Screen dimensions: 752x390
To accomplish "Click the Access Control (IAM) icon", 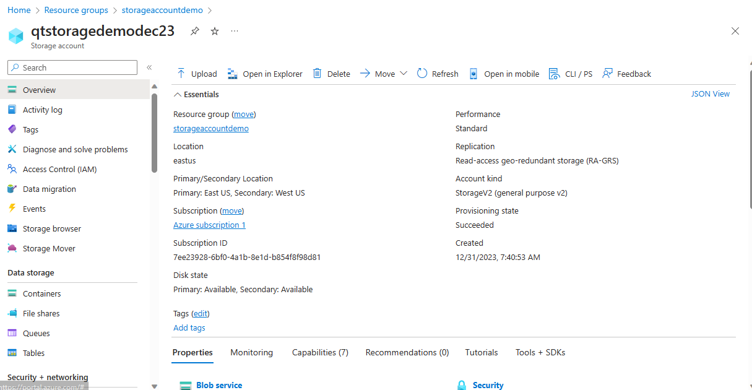I will click(12, 169).
